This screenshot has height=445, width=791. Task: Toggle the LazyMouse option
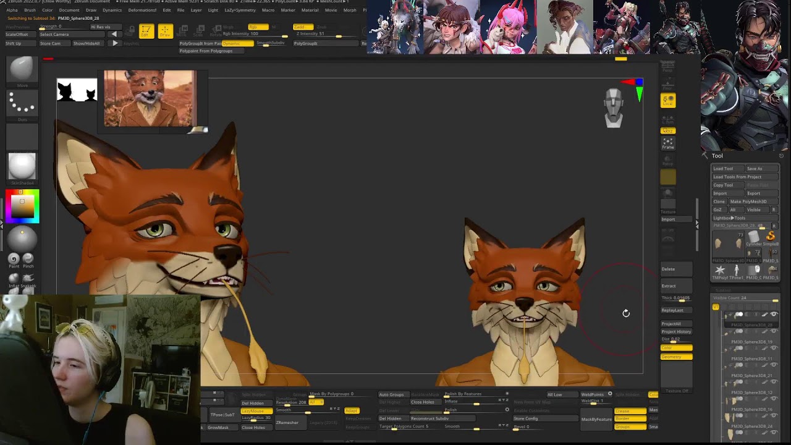coord(256,411)
